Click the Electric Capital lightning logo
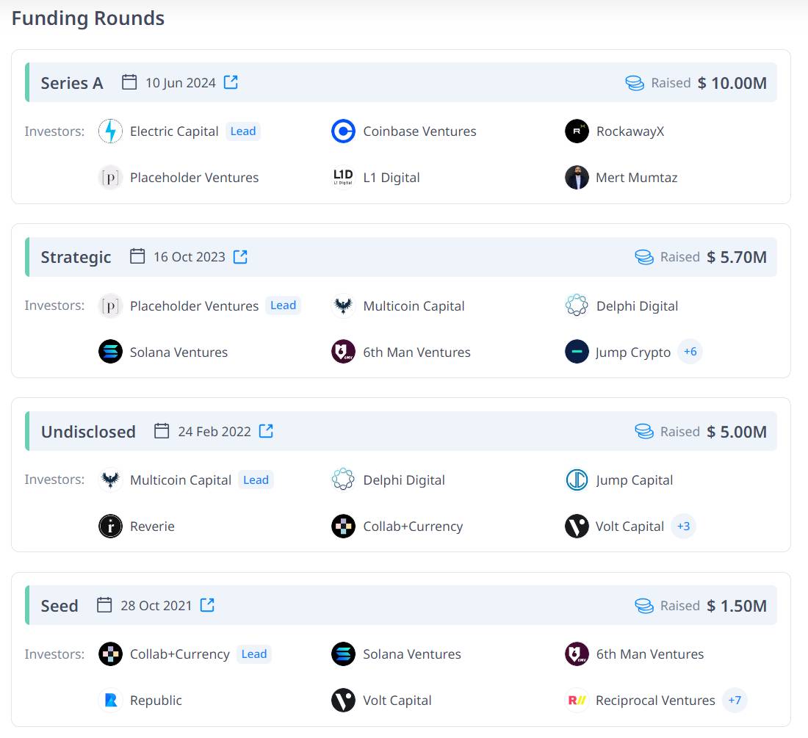 coord(110,131)
